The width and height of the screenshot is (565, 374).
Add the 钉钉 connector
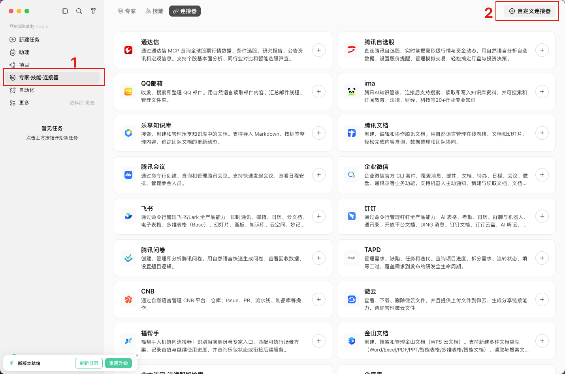[x=542, y=216]
